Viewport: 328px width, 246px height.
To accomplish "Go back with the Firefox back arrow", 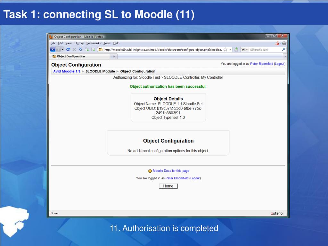I will [53, 50].
